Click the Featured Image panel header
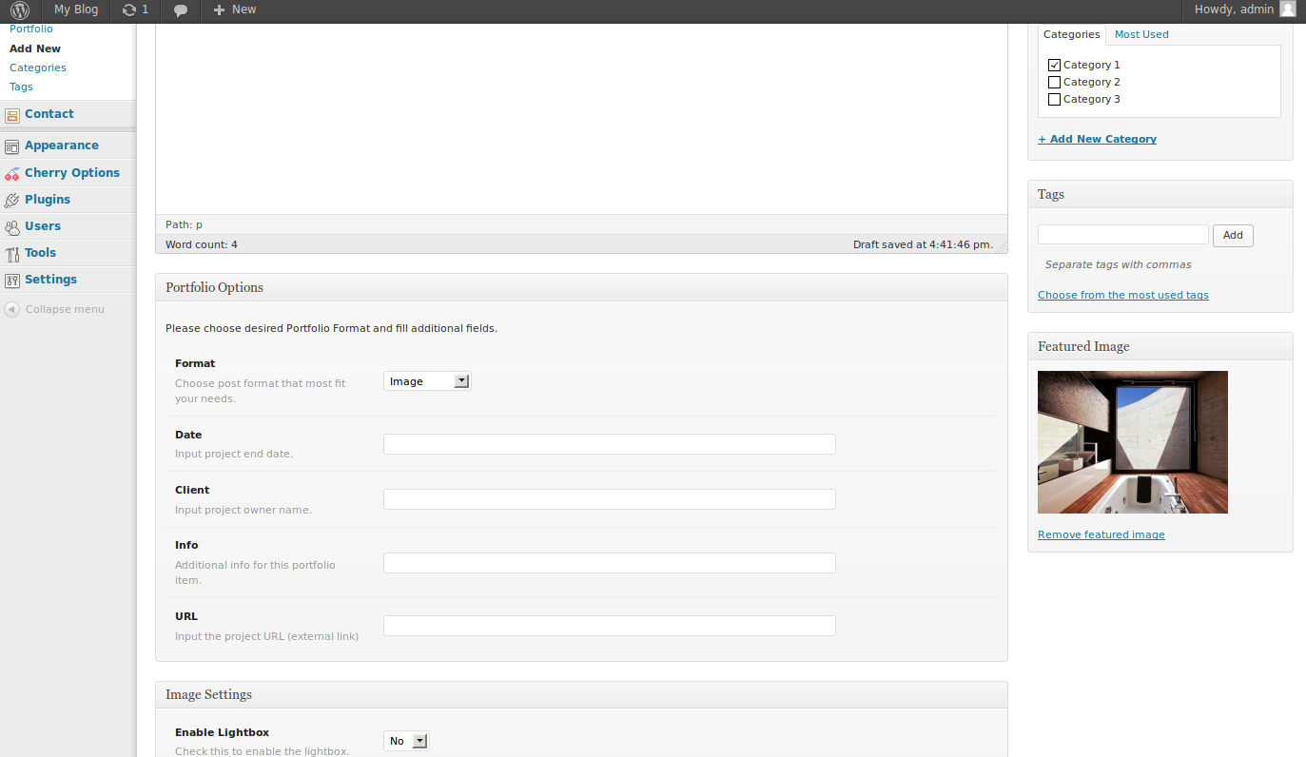1306x757 pixels. click(1160, 346)
